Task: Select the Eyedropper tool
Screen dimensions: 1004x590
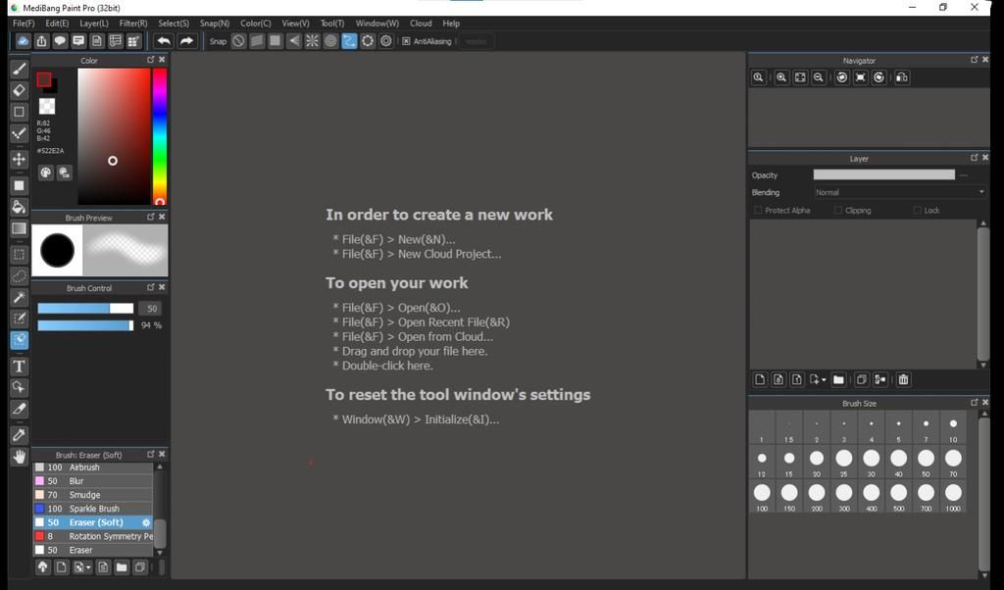Action: point(20,435)
